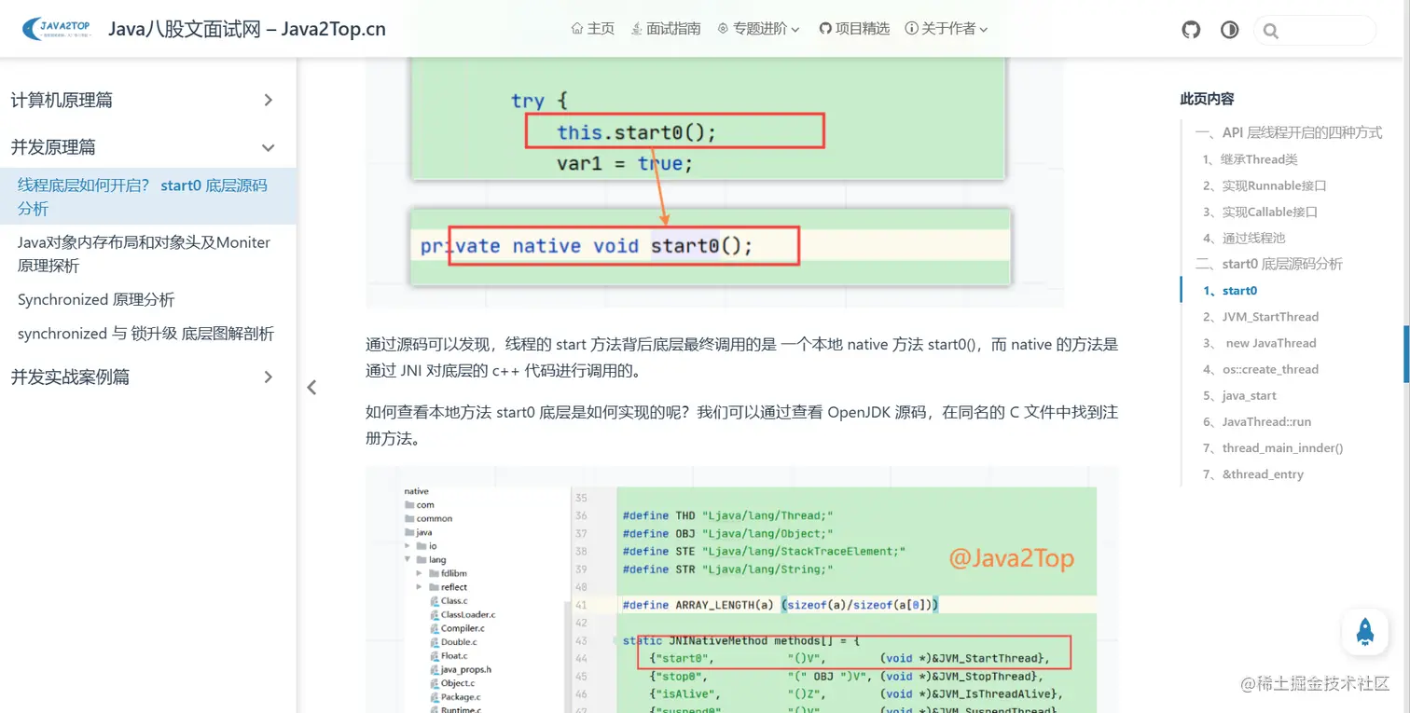Image resolution: width=1410 pixels, height=713 pixels.
Task: Jump to 1、继承Thread类 heading
Action: click(1251, 159)
